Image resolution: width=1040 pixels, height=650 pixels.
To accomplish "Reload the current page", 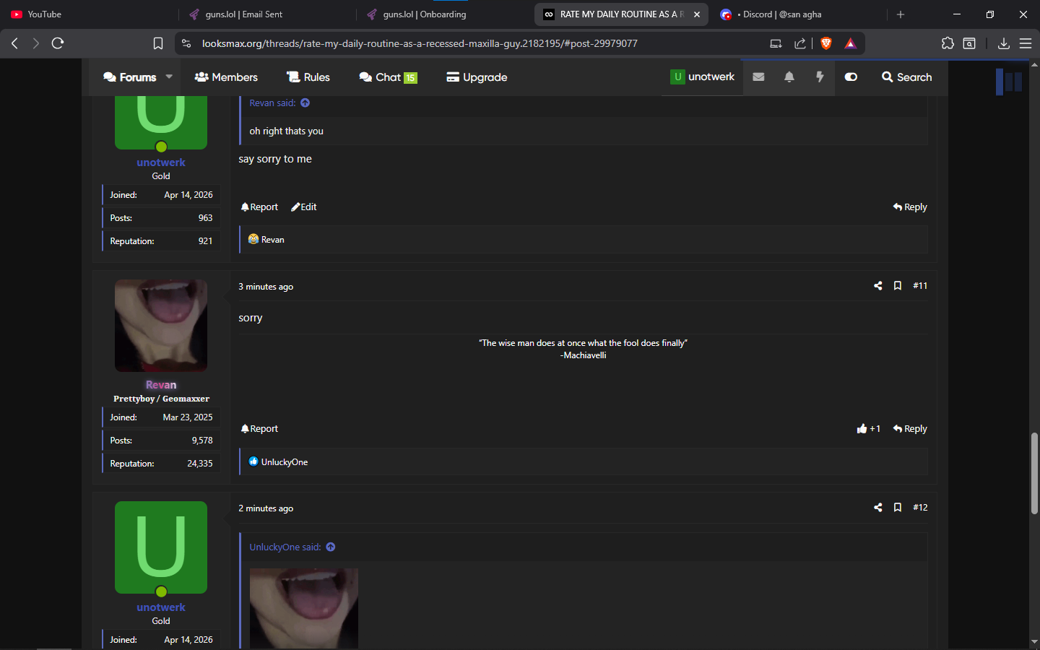I will (x=58, y=43).
